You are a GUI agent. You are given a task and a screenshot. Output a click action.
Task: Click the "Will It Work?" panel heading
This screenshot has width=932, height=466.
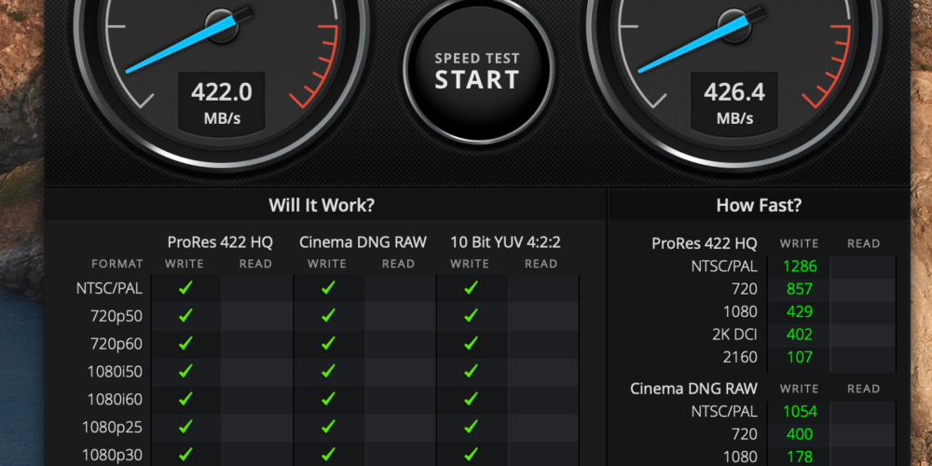click(322, 206)
